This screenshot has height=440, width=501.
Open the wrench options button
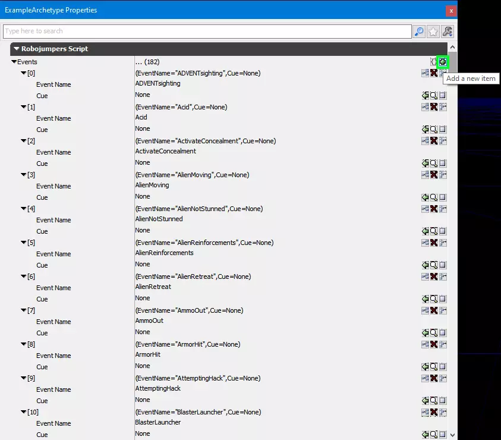pyautogui.click(x=448, y=32)
